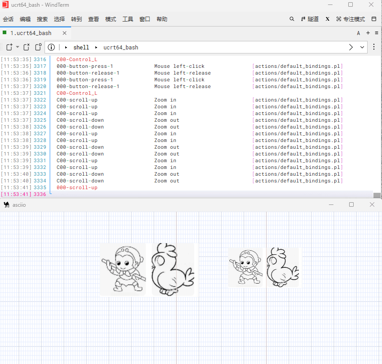Click the layout panel icon at far right
The image size is (382, 364).
pyautogui.click(x=373, y=19)
